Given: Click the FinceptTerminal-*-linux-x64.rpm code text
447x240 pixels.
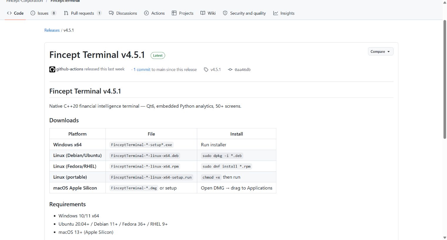Looking at the screenshot, I should (145, 166).
